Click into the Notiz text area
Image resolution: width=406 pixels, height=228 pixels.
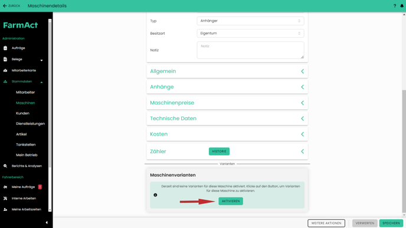coord(250,50)
